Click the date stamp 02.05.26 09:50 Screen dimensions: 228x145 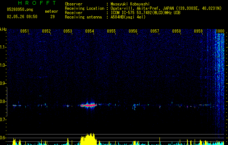coord(22,17)
